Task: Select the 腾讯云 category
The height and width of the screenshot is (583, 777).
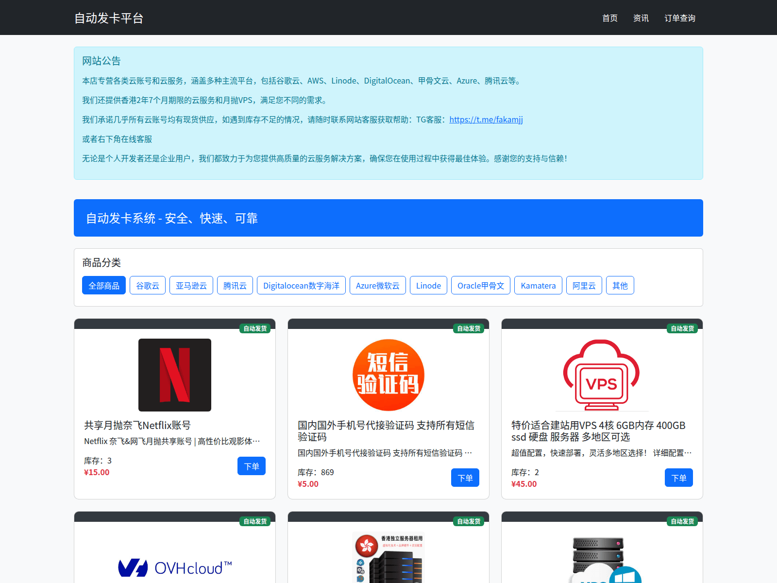Action: (x=235, y=285)
